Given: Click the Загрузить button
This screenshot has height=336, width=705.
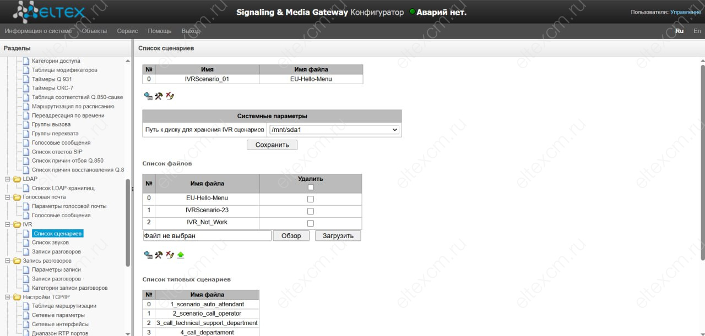Looking at the screenshot, I should pos(338,235).
